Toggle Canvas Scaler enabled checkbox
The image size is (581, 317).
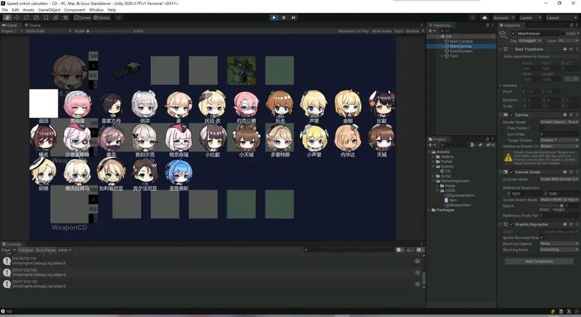(x=511, y=172)
